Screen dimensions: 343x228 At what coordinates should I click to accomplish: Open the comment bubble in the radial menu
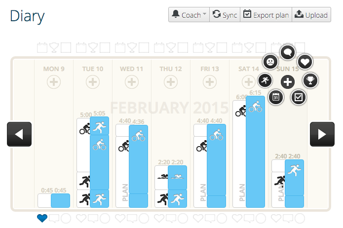tap(288, 52)
